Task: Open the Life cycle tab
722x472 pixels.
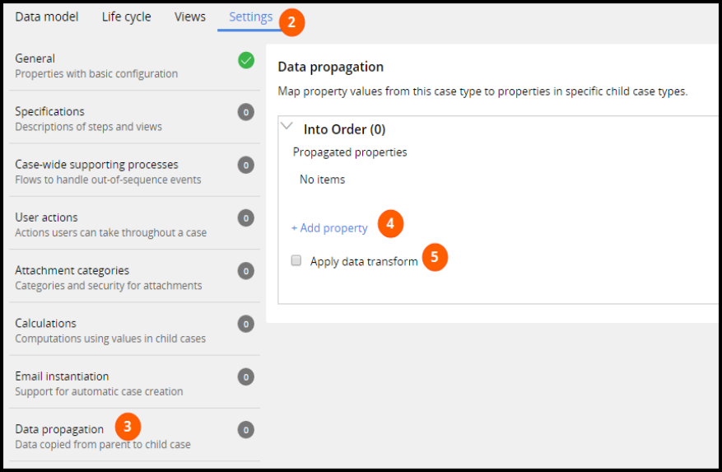Action: pos(126,16)
